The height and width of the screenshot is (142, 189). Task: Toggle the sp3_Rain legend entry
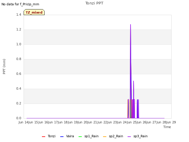(x=138, y=136)
